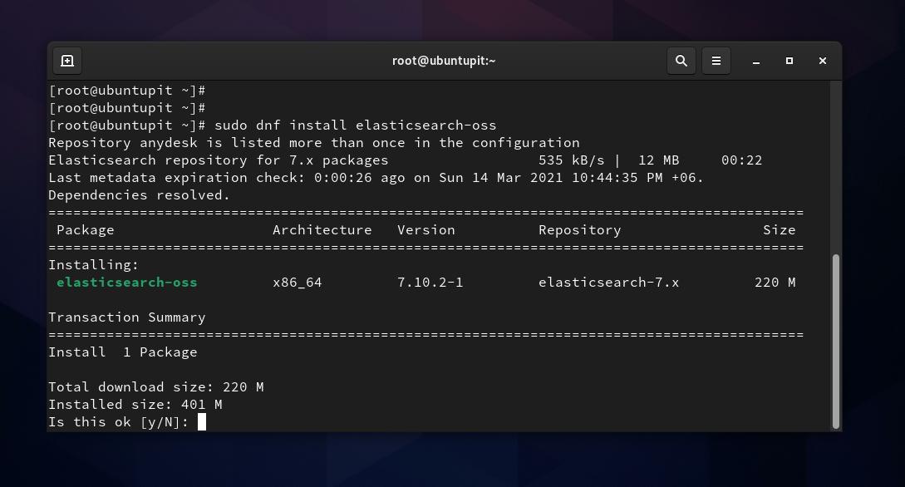Click the terminal cursor at the y/N prompt
This screenshot has height=487, width=905.
tap(199, 421)
